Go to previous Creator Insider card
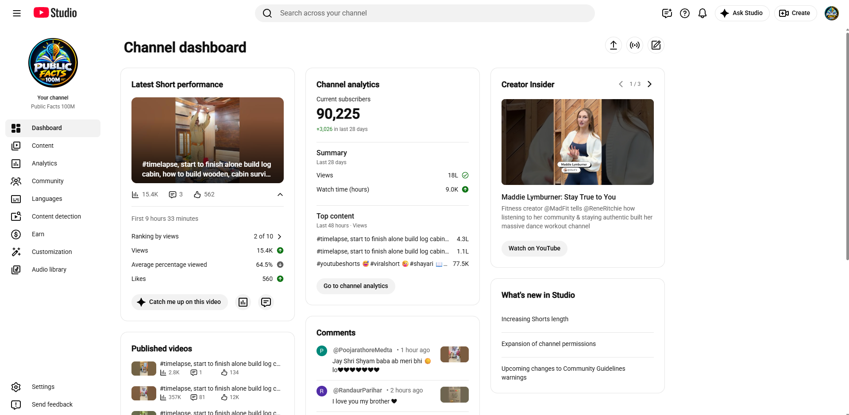This screenshot has width=849, height=415. click(x=621, y=84)
